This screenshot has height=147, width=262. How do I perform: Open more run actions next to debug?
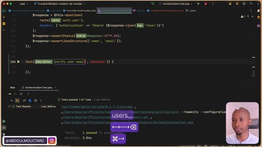coord(213,4)
